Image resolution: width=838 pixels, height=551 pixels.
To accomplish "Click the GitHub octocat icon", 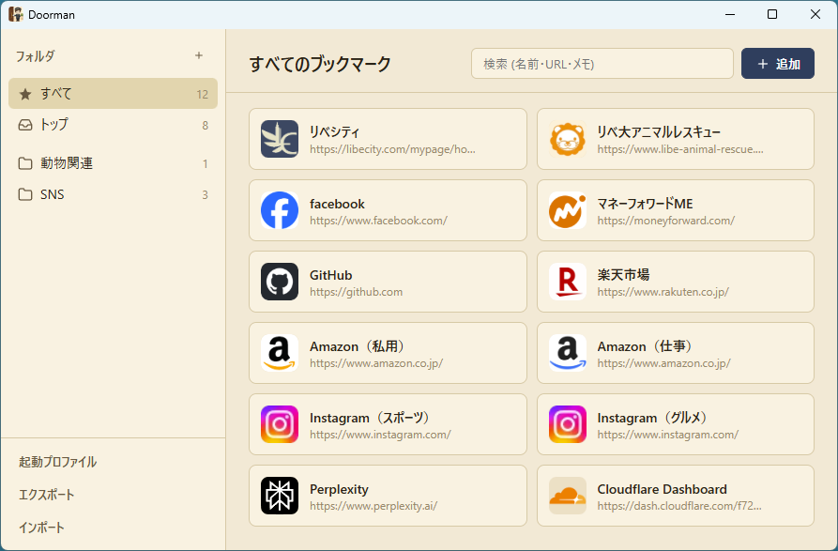I will [x=280, y=282].
